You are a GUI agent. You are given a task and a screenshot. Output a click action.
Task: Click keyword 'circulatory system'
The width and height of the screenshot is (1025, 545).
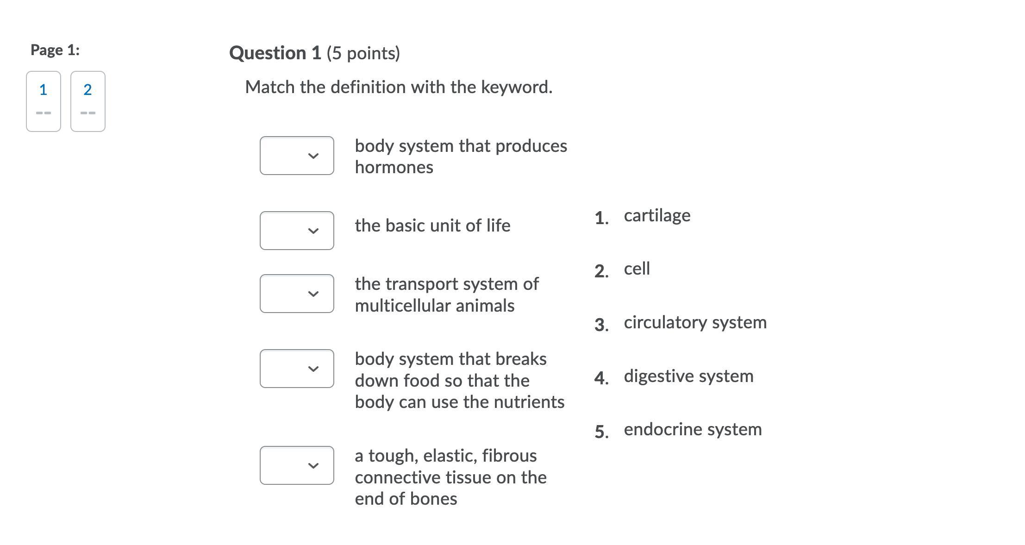[x=695, y=322]
